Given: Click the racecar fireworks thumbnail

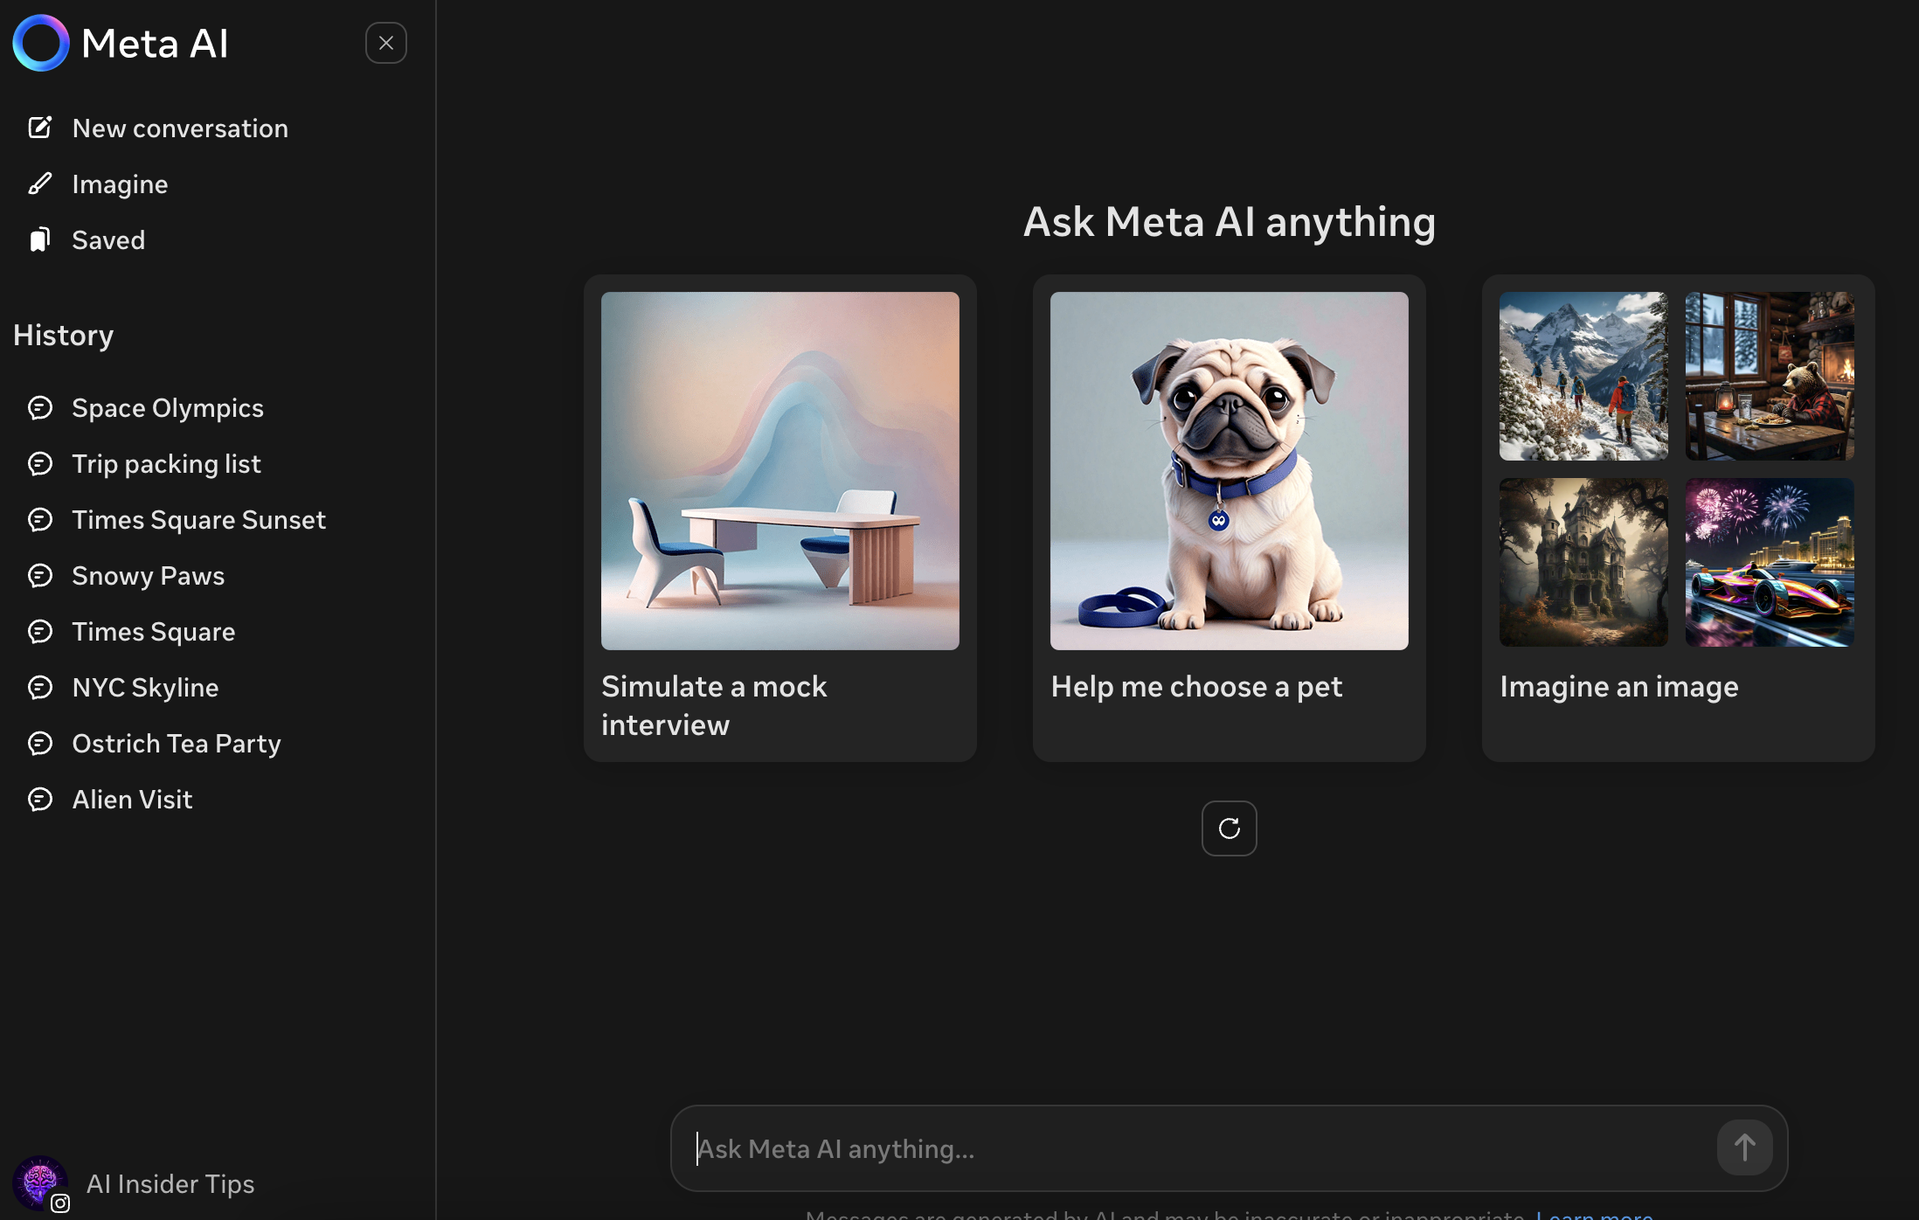Looking at the screenshot, I should click(1769, 563).
